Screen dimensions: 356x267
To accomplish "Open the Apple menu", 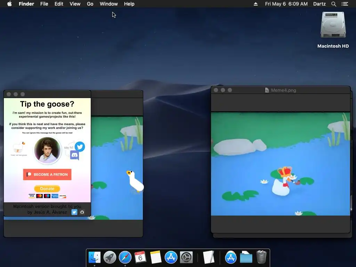I will pyautogui.click(x=9, y=4).
